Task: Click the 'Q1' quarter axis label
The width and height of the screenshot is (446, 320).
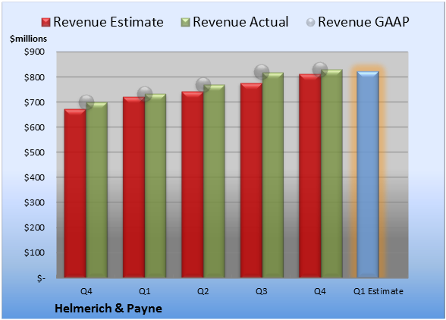Action: click(145, 291)
